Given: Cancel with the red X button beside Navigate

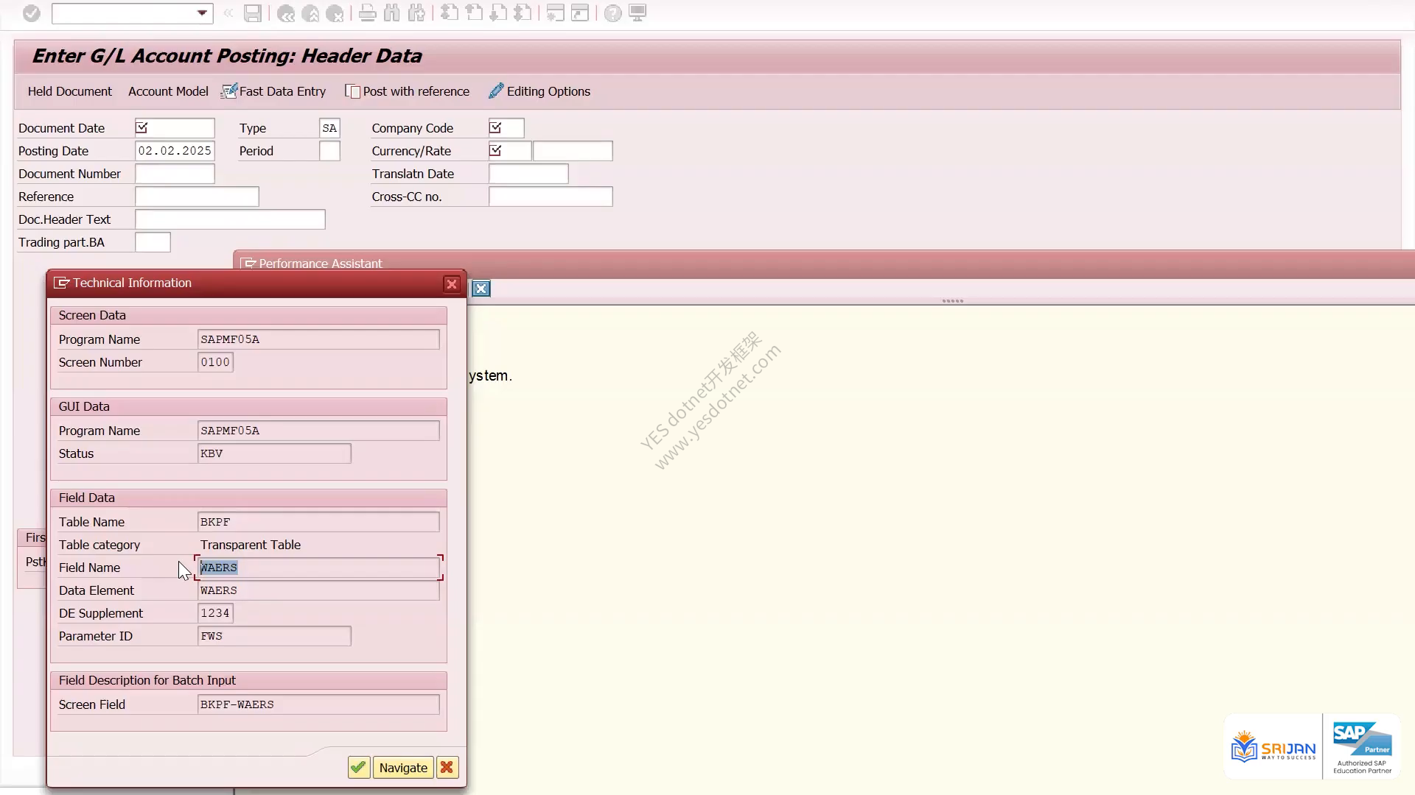Looking at the screenshot, I should pyautogui.click(x=447, y=768).
